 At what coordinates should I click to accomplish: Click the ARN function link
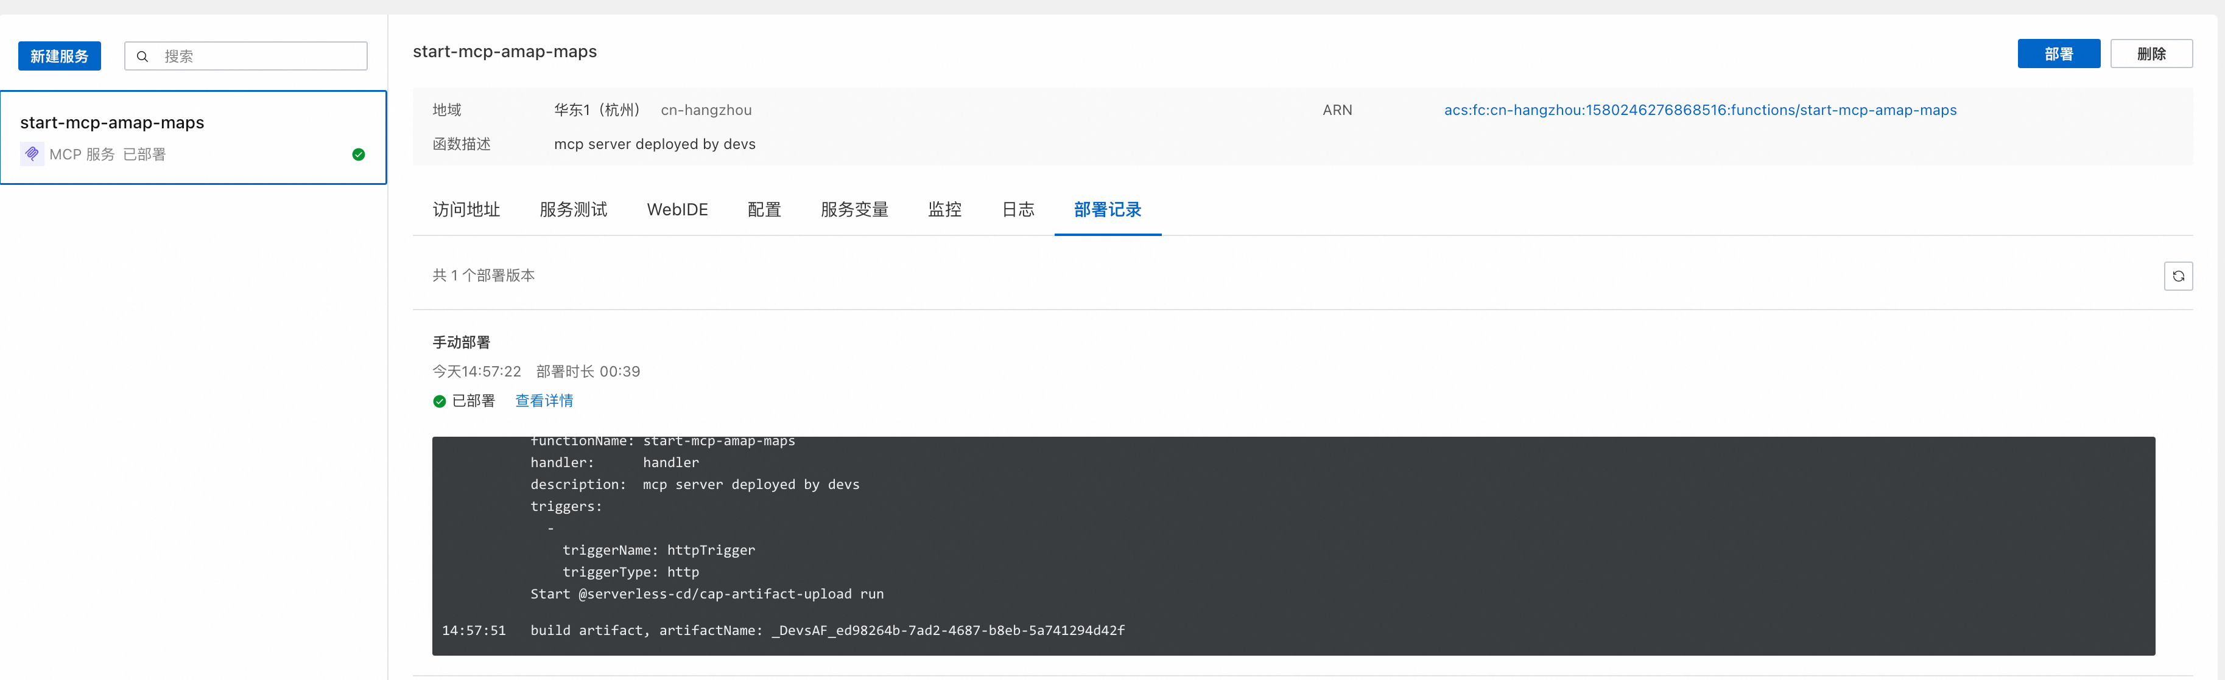coord(1700,111)
